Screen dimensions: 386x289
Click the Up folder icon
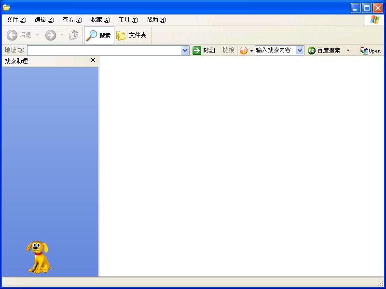[x=74, y=35]
